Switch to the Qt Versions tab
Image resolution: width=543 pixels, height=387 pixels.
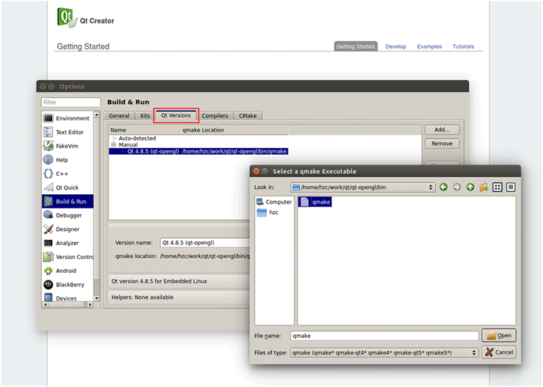pyautogui.click(x=176, y=115)
